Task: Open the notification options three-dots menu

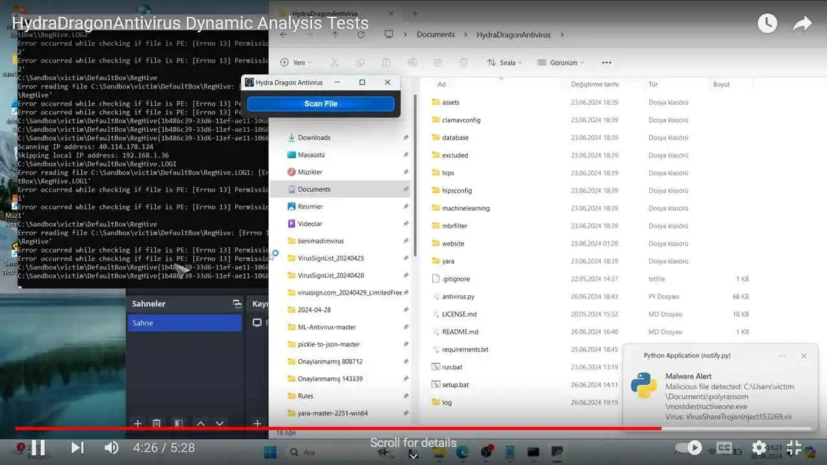Action: [x=782, y=356]
